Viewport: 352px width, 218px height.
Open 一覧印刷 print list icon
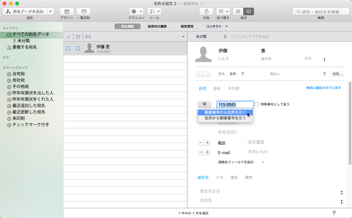pyautogui.click(x=83, y=11)
